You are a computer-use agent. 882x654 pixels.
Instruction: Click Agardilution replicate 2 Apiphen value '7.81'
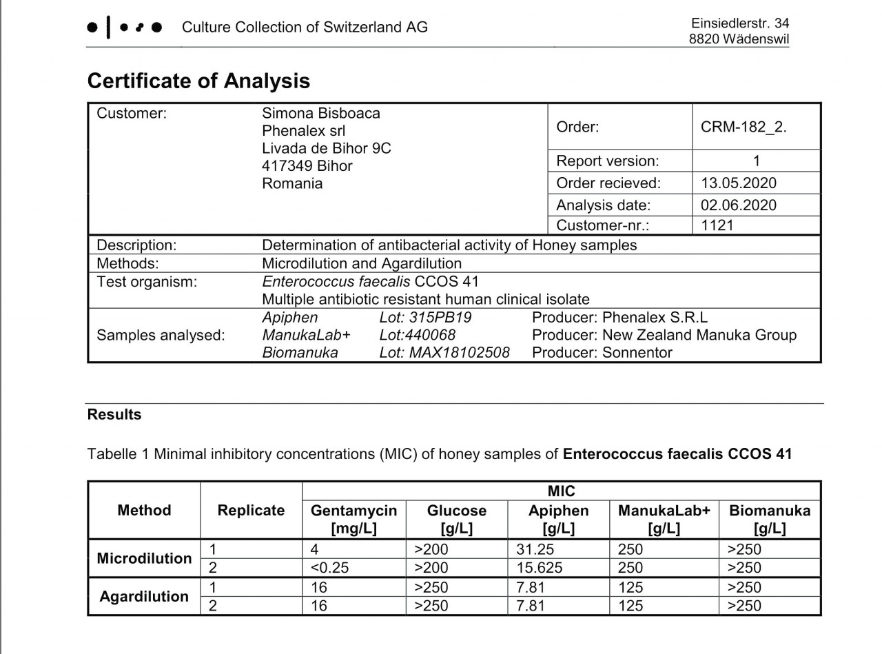click(531, 606)
